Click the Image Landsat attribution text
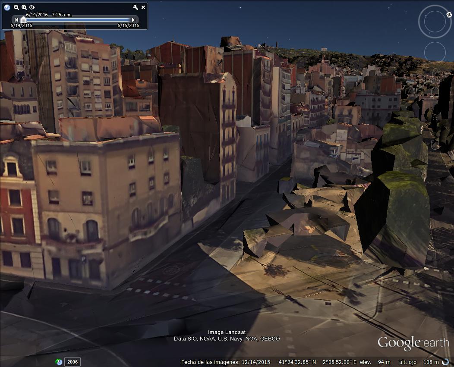Image resolution: width=454 pixels, height=367 pixels. pos(227,332)
